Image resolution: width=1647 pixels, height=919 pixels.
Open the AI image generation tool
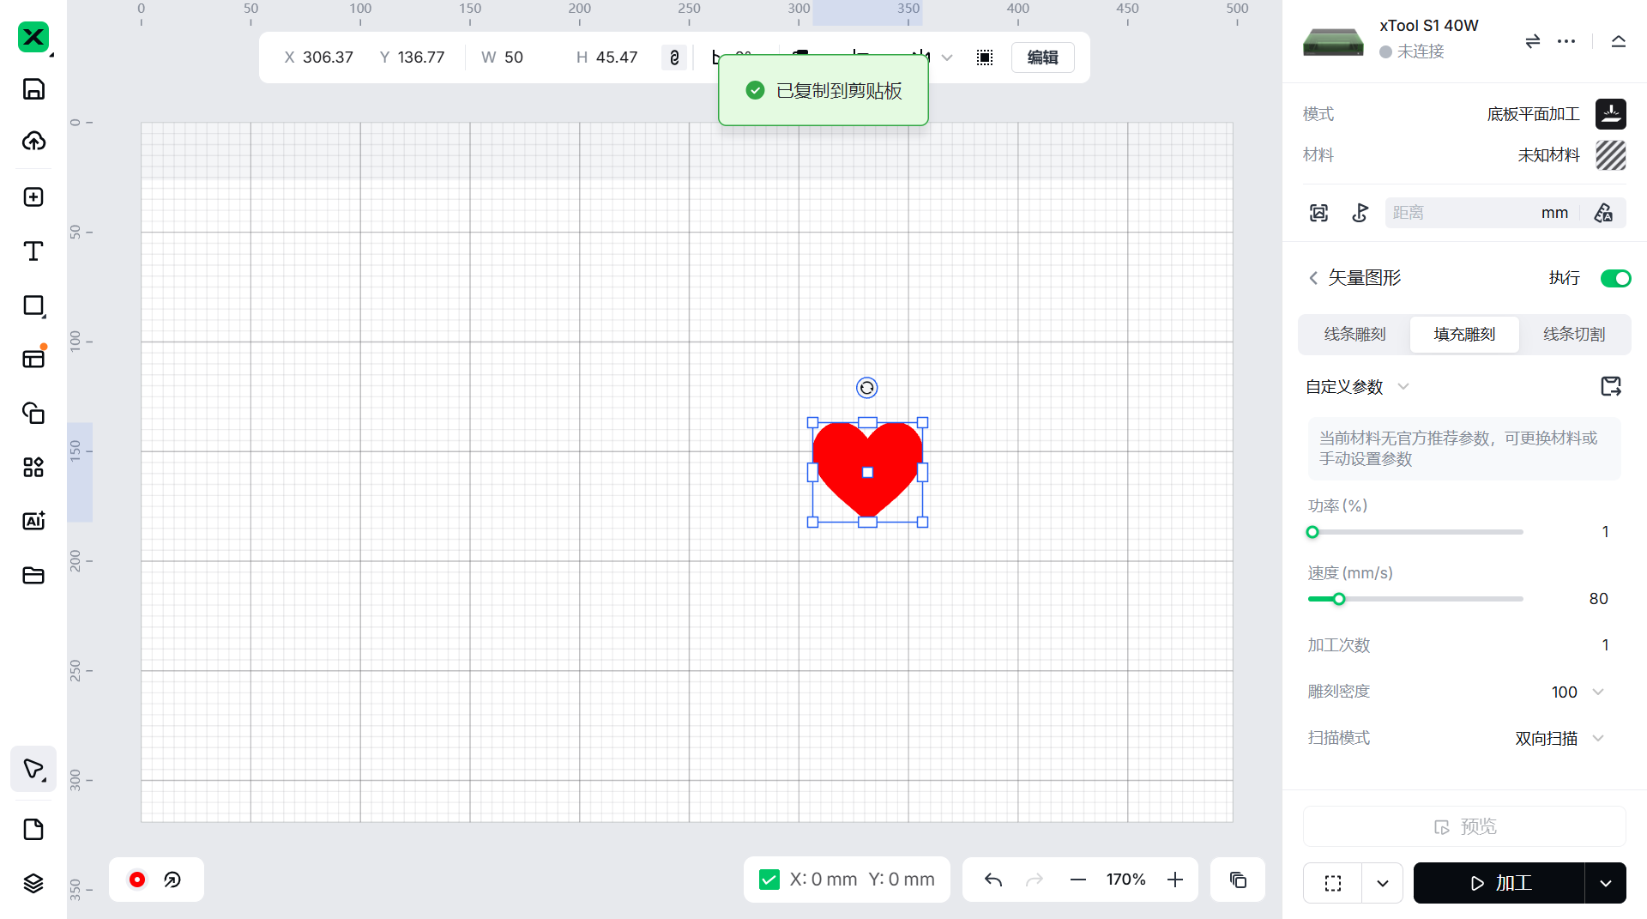pyautogui.click(x=33, y=521)
